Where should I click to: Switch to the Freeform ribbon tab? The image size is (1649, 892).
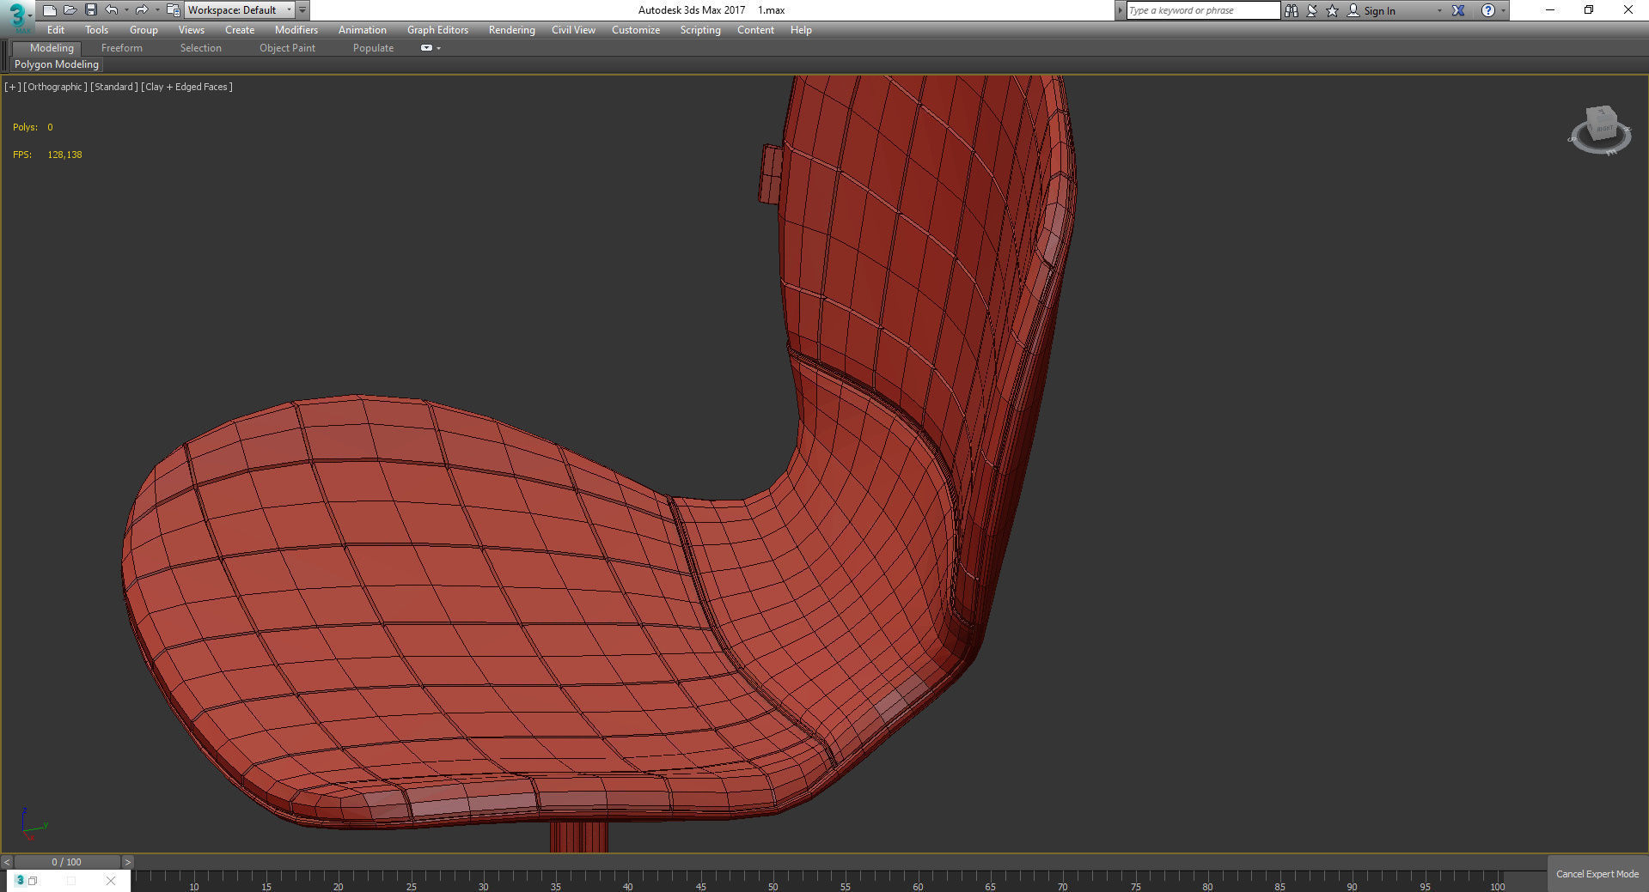[121, 48]
